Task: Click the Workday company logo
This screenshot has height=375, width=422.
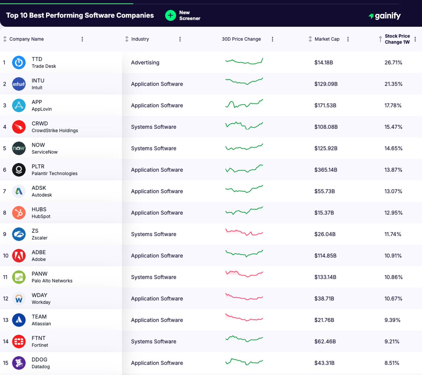Action: click(x=19, y=299)
